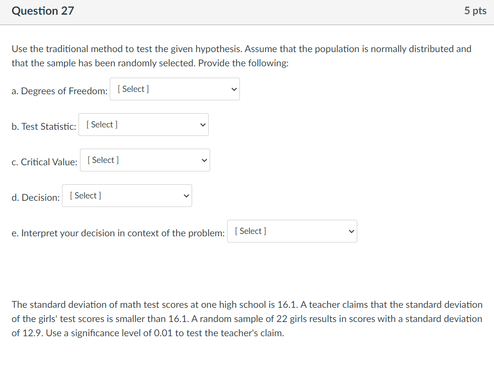Click the chevron arrow on Critical Value select
Screen dimensions: 494x367
tap(203, 160)
